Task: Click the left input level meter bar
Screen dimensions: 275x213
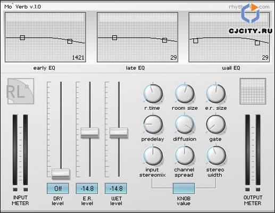Action: (x=15, y=150)
